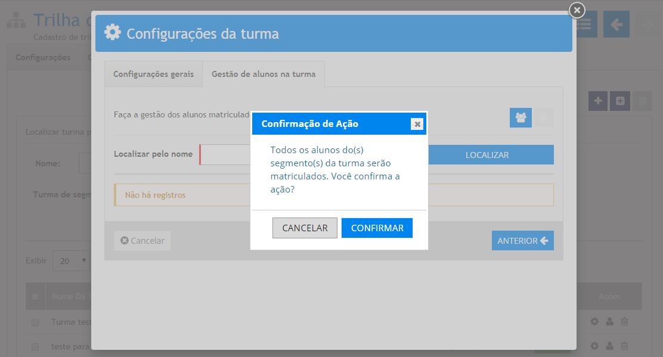
Task: Close the Confirmação de Ação dialog with X
Action: coord(417,124)
